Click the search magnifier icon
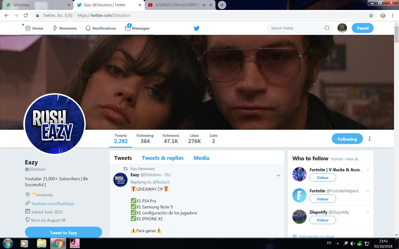 [x=327, y=28]
